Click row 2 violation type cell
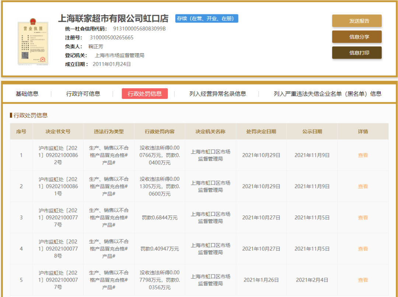This screenshot has width=398, height=297. point(109,186)
